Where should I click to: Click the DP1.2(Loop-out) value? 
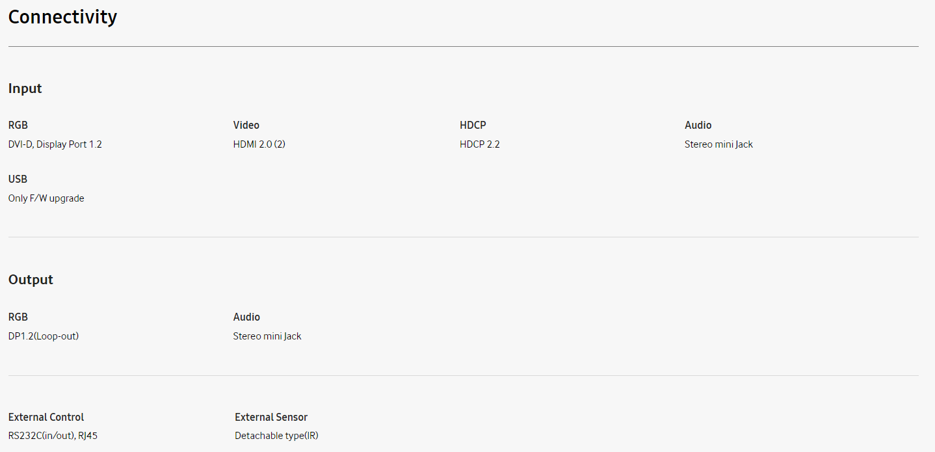click(44, 336)
